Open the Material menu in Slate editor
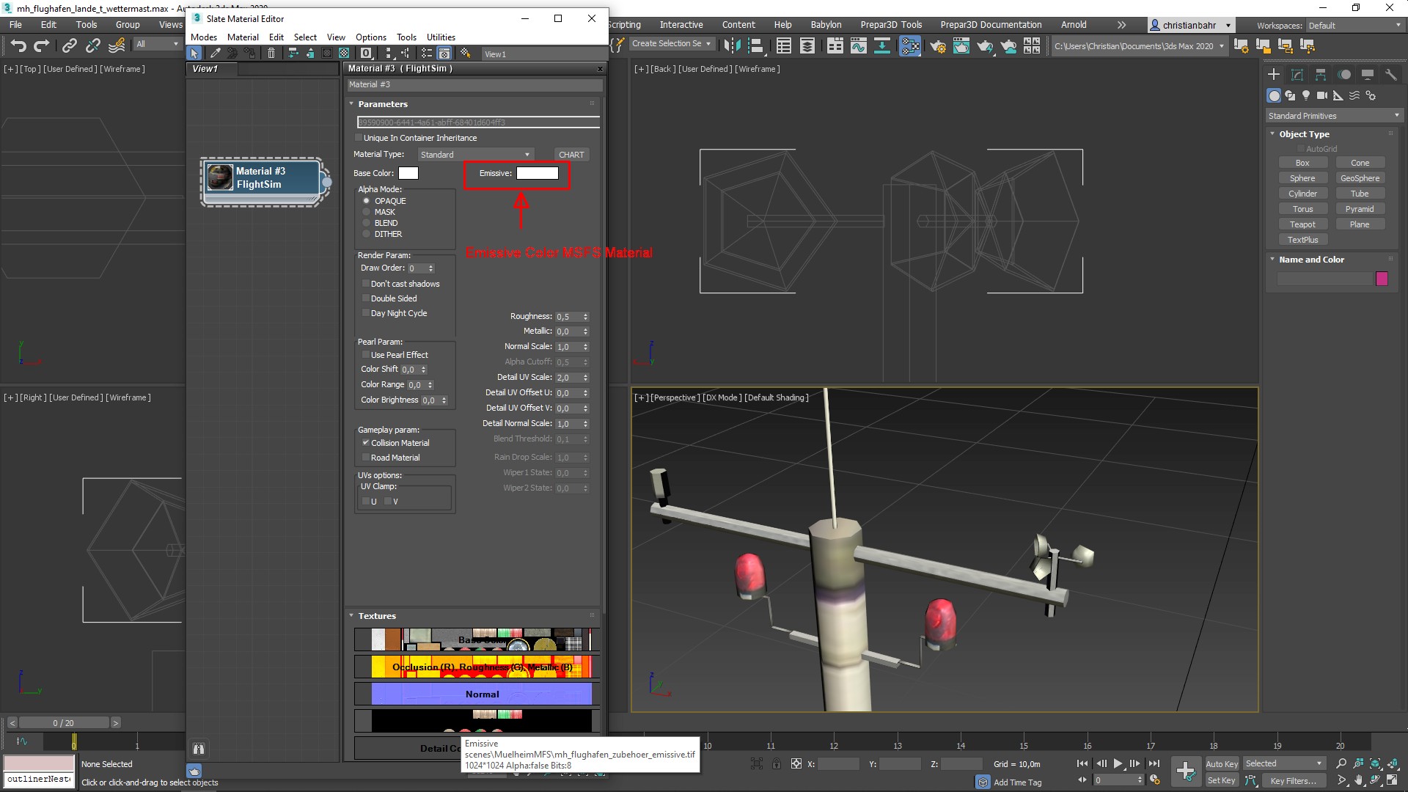The height and width of the screenshot is (792, 1408). [243, 37]
